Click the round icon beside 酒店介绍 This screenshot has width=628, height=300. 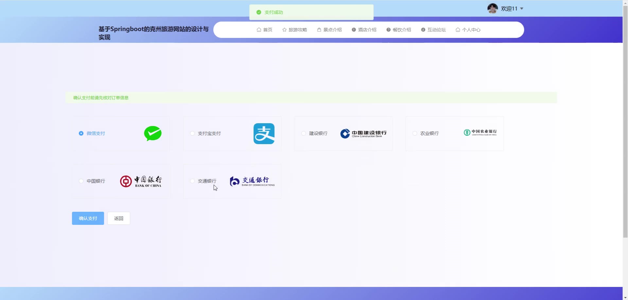[x=354, y=30]
